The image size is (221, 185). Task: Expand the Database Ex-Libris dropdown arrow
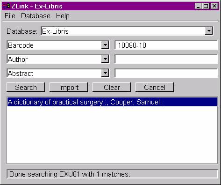click(209, 31)
